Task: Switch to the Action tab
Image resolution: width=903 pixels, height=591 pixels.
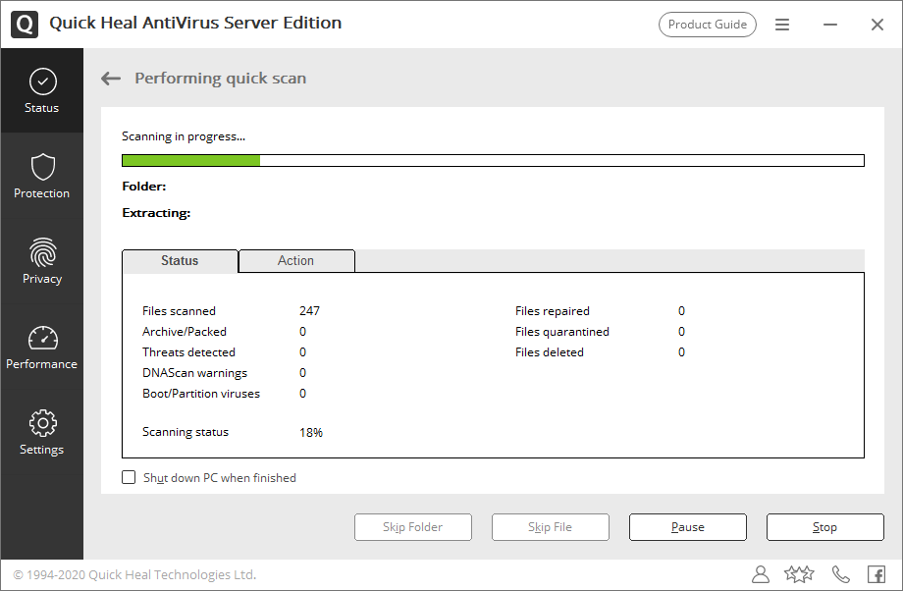Action: (x=296, y=261)
